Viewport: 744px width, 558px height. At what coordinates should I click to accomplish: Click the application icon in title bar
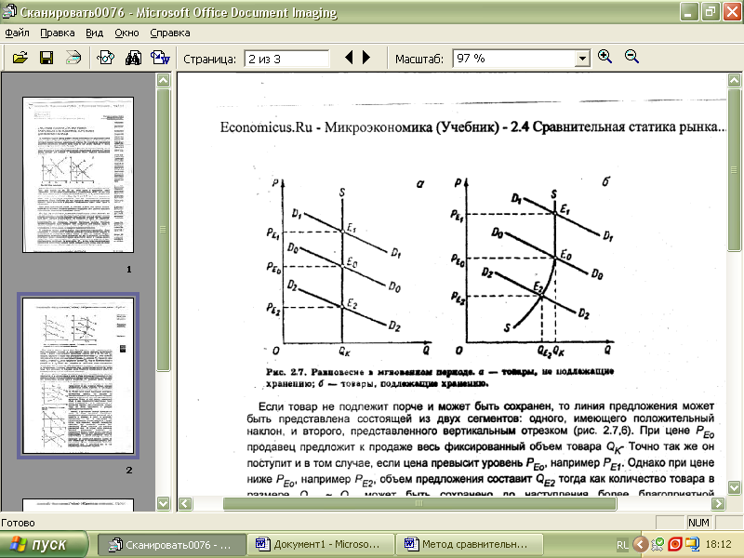pos(9,11)
